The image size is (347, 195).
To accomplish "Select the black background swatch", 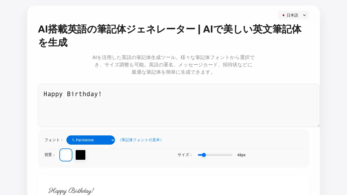I will [x=81, y=155].
